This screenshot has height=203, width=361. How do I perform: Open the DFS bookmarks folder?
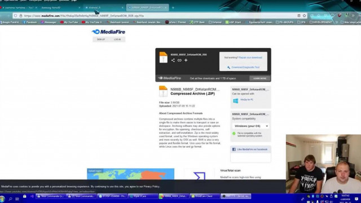coord(301,22)
